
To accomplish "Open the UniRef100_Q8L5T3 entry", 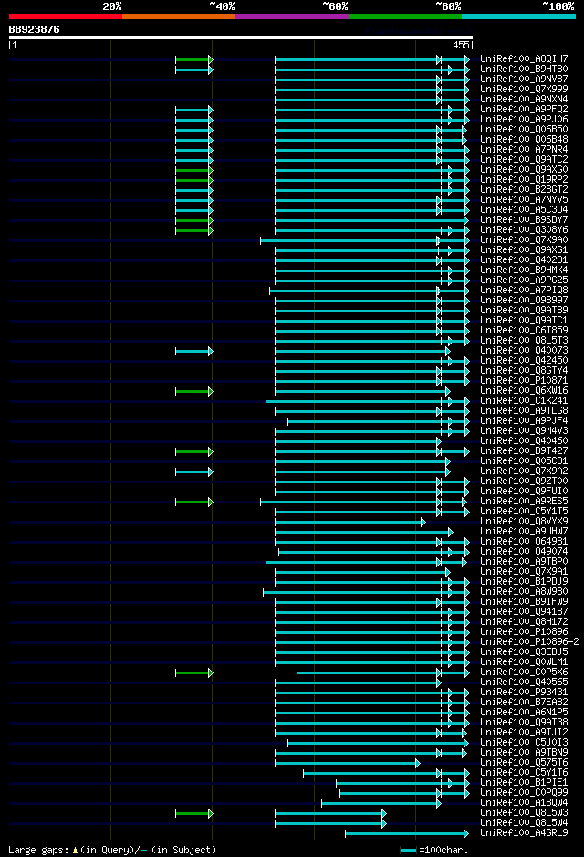I will 524,341.
